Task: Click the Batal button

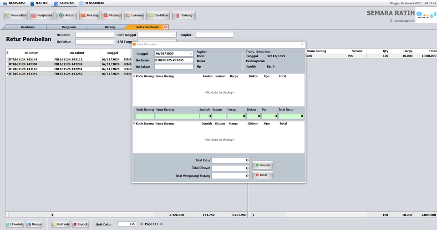Action: click(x=263, y=175)
